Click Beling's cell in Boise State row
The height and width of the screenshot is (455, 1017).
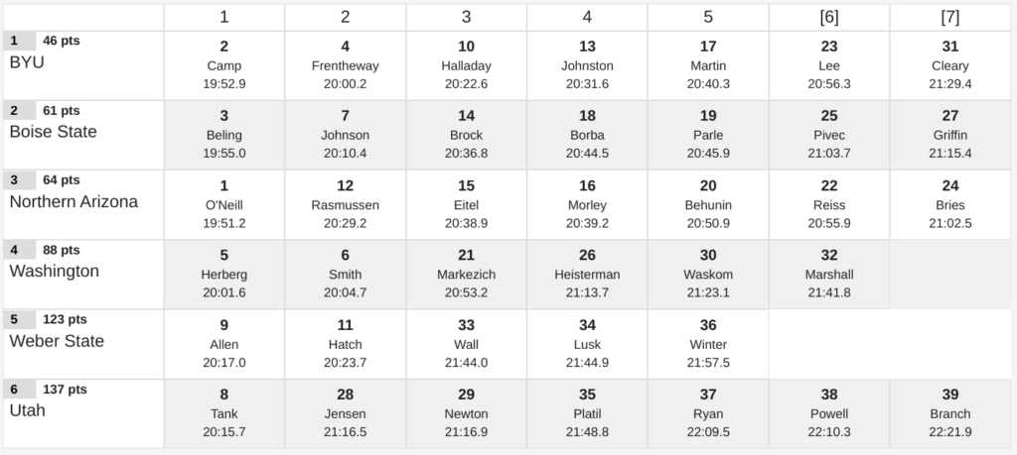[x=224, y=135]
